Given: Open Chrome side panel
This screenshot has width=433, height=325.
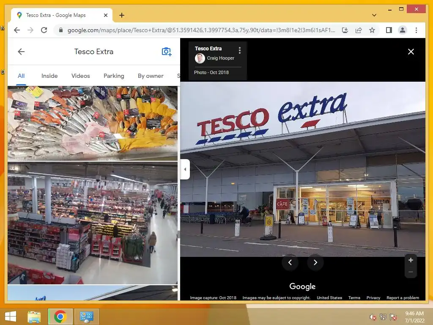Looking at the screenshot, I should click(x=389, y=30).
